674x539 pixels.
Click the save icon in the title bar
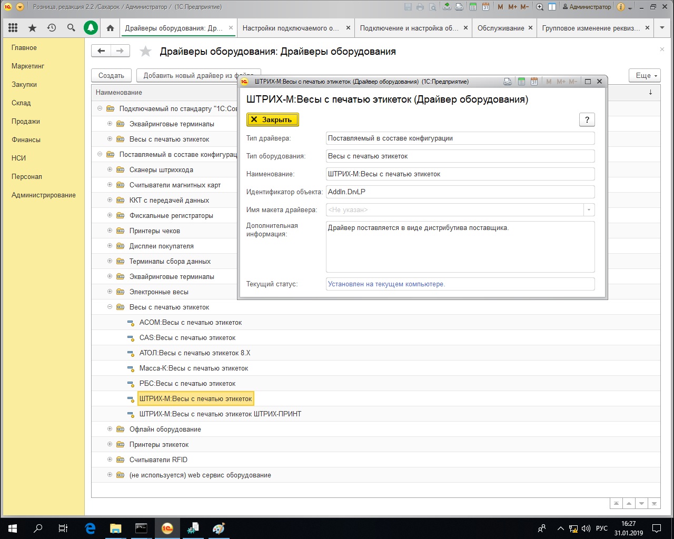click(408, 7)
